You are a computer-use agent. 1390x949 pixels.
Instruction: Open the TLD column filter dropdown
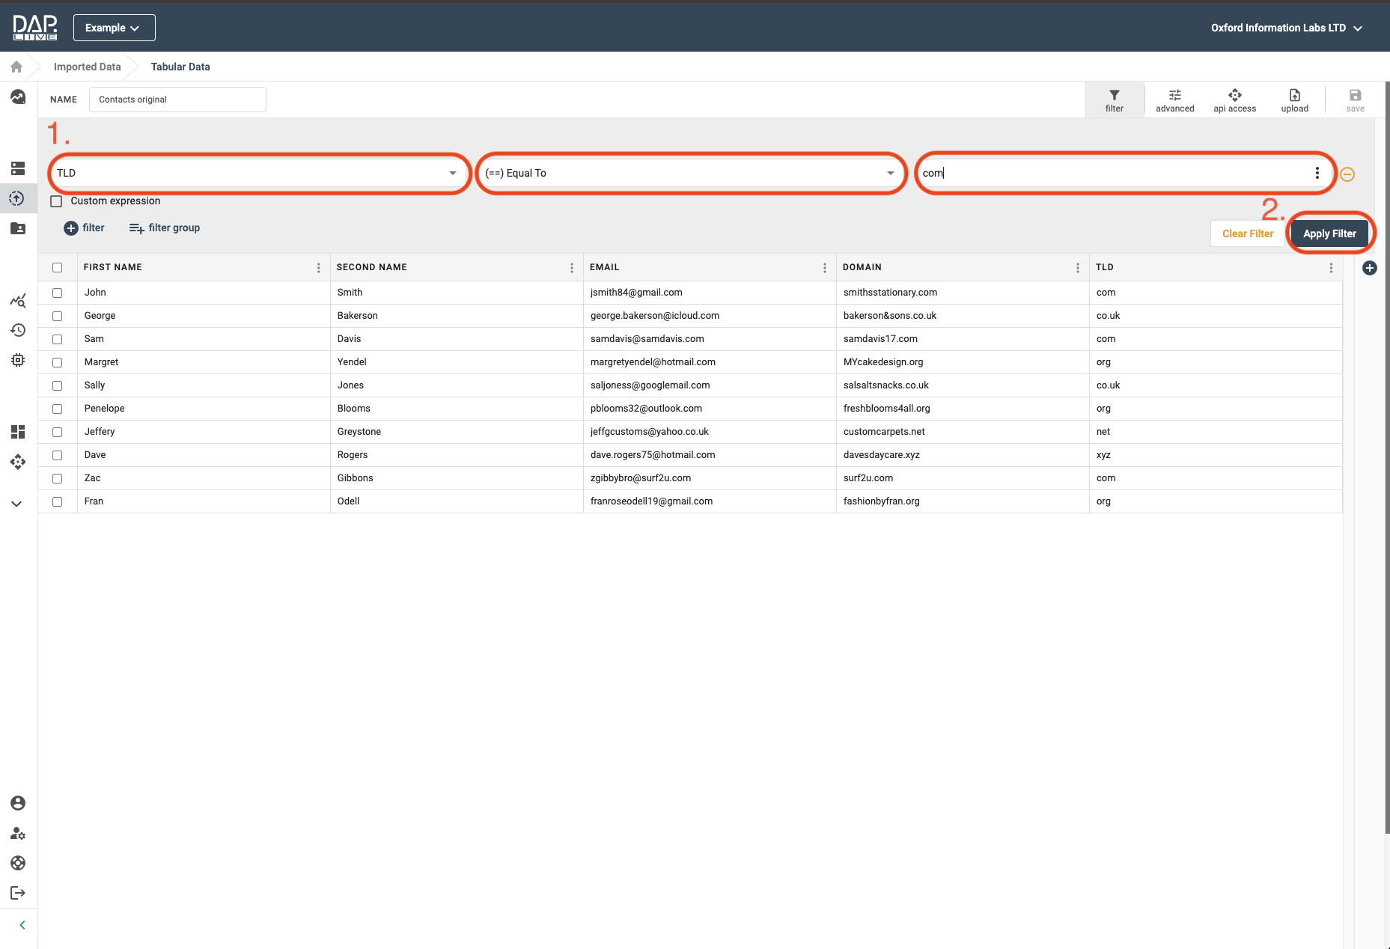coord(258,173)
